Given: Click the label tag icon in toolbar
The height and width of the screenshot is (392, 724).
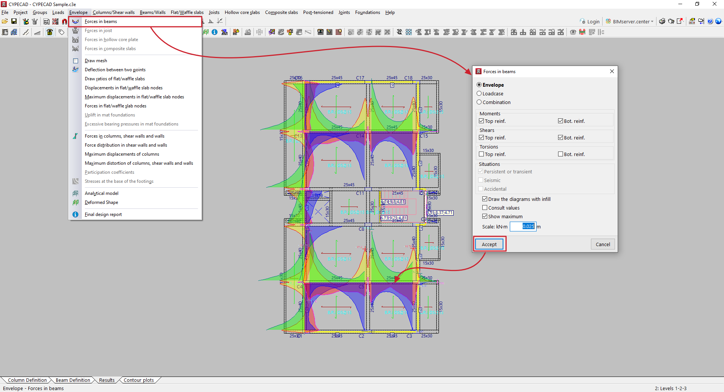Looking at the screenshot, I should pos(61,32).
